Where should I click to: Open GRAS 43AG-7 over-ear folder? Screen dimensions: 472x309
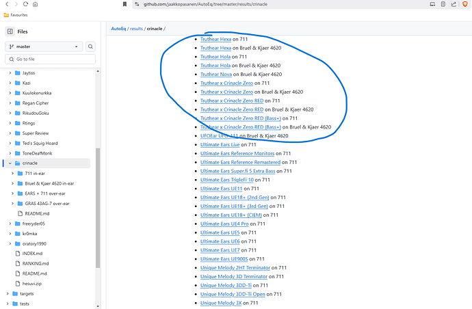tap(47, 204)
